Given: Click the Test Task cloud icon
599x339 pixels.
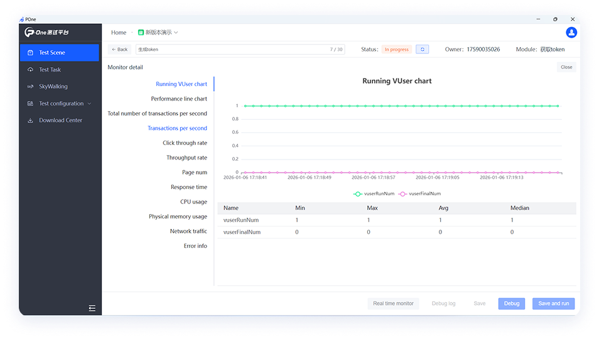Looking at the screenshot, I should pyautogui.click(x=30, y=70).
